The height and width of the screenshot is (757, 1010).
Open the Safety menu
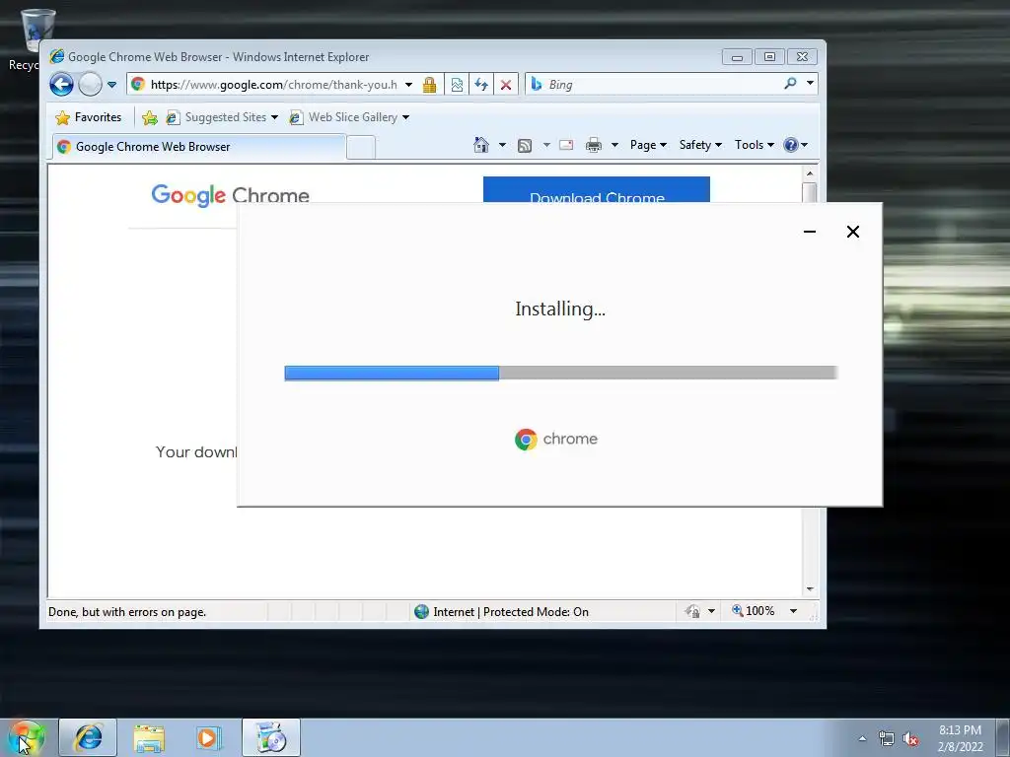(700, 145)
